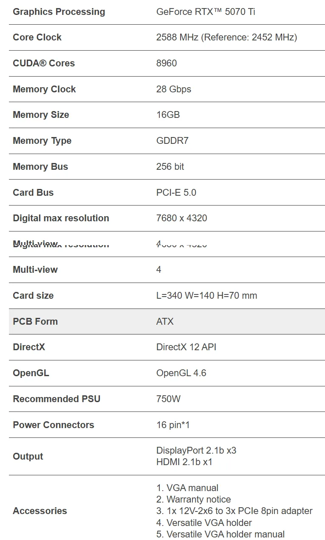This screenshot has height=540, width=325.
Task: Select the Memory Bus 256 bit value
Action: (170, 167)
